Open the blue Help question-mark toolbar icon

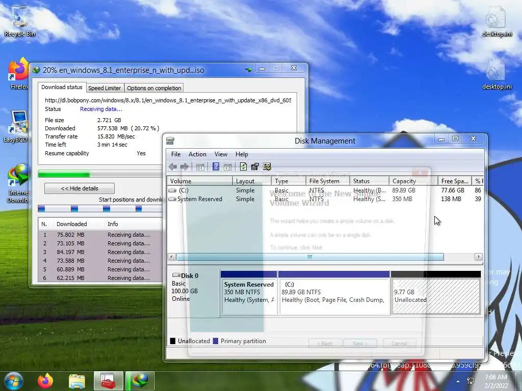pyautogui.click(x=216, y=166)
